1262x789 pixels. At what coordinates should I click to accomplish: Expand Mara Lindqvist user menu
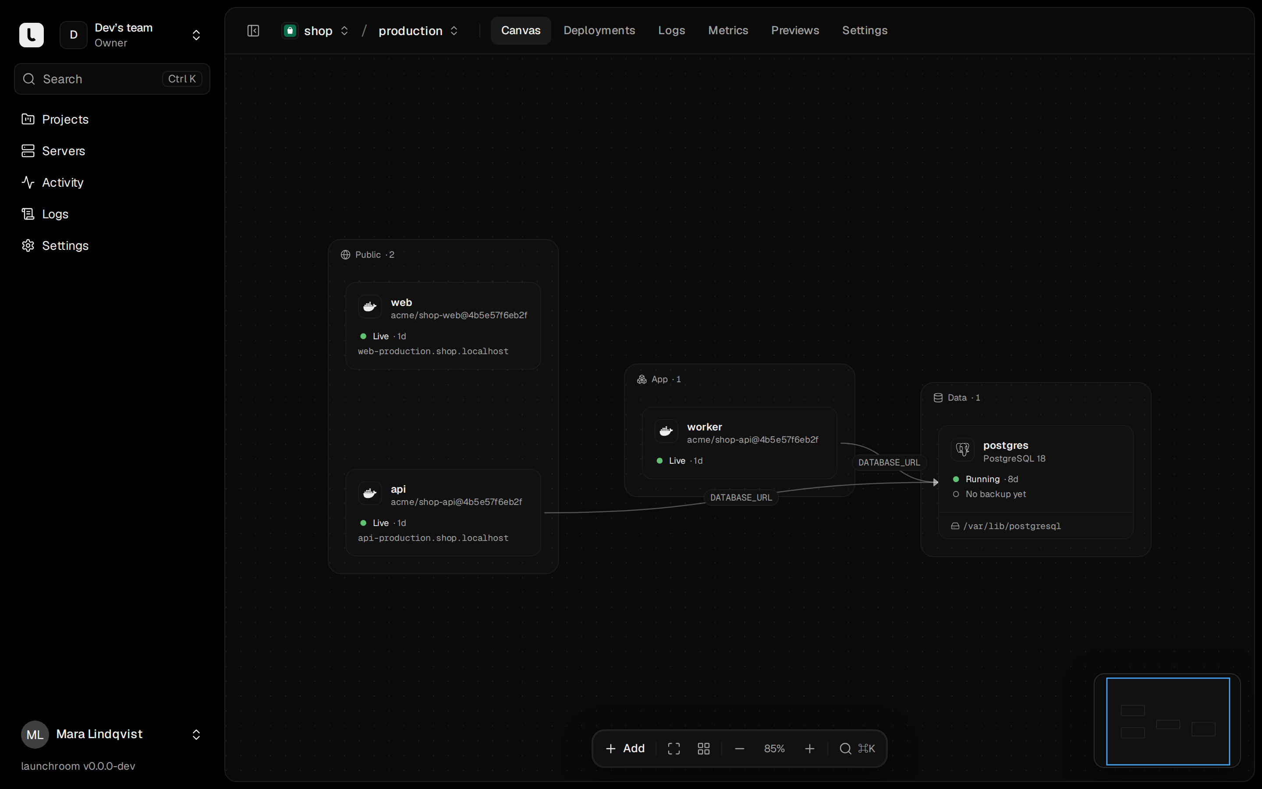coord(196,735)
